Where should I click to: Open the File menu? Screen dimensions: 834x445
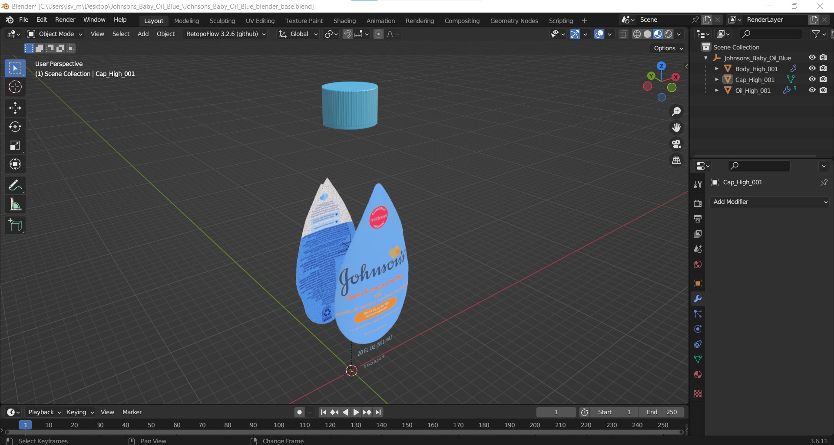pos(24,20)
